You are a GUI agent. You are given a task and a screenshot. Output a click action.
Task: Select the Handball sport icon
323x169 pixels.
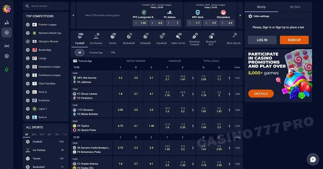point(162,36)
